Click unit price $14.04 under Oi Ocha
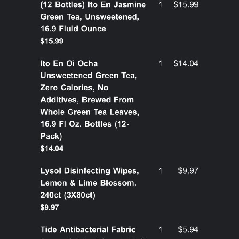The width and height of the screenshot is (239, 239). pos(52,148)
